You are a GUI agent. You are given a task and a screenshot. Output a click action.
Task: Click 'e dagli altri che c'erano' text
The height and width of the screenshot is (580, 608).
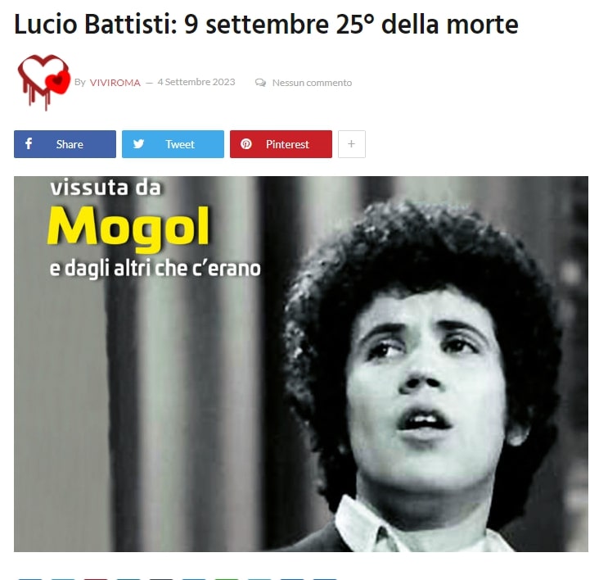[155, 269]
